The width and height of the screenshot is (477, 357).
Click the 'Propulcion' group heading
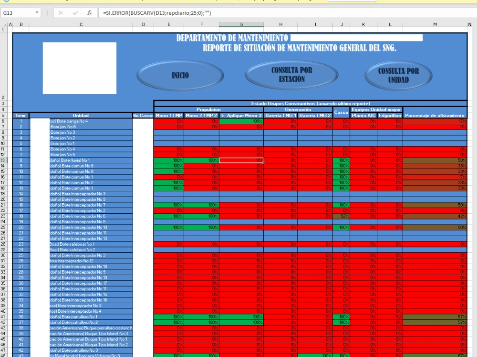point(209,109)
